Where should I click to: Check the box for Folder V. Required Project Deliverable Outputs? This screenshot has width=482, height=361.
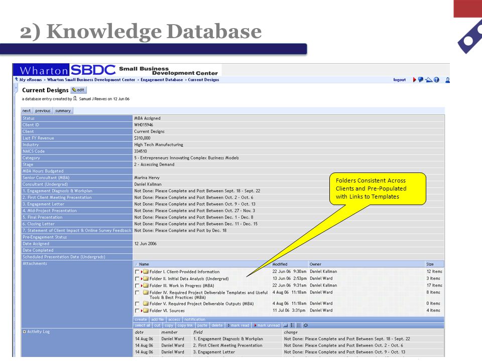tap(137, 304)
